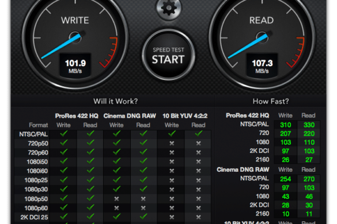Viewport: 337px width, 224px height.
Task: Click 1080p60 Cinema DNG Read cross
Action: pyautogui.click(x=143, y=208)
